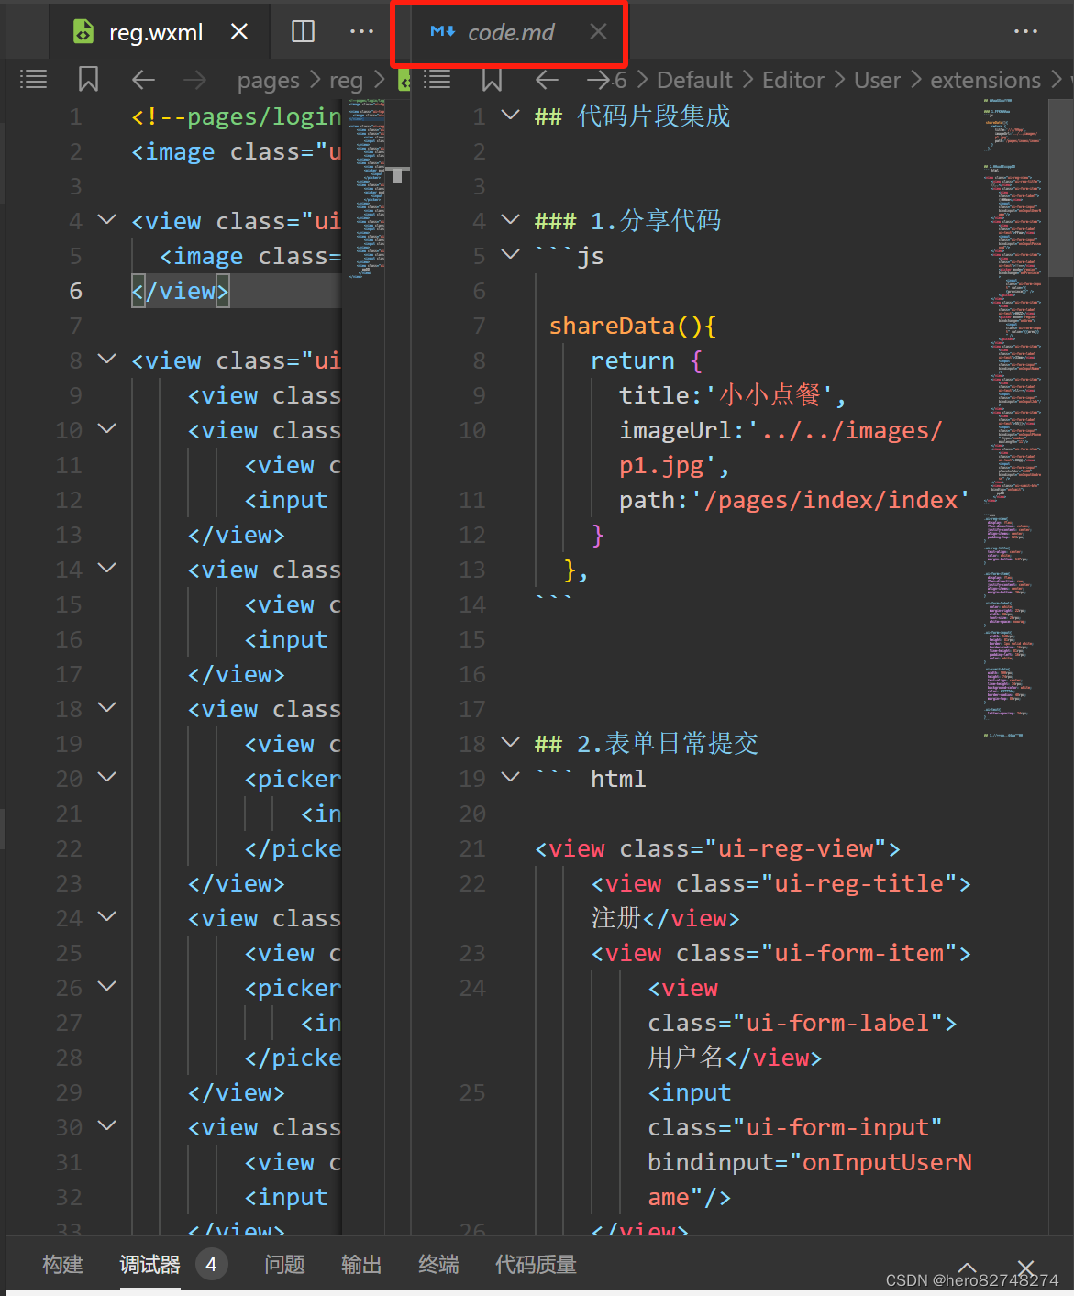This screenshot has height=1296, width=1074.
Task: Open 'Default' breadcrumb segment
Action: point(694,81)
